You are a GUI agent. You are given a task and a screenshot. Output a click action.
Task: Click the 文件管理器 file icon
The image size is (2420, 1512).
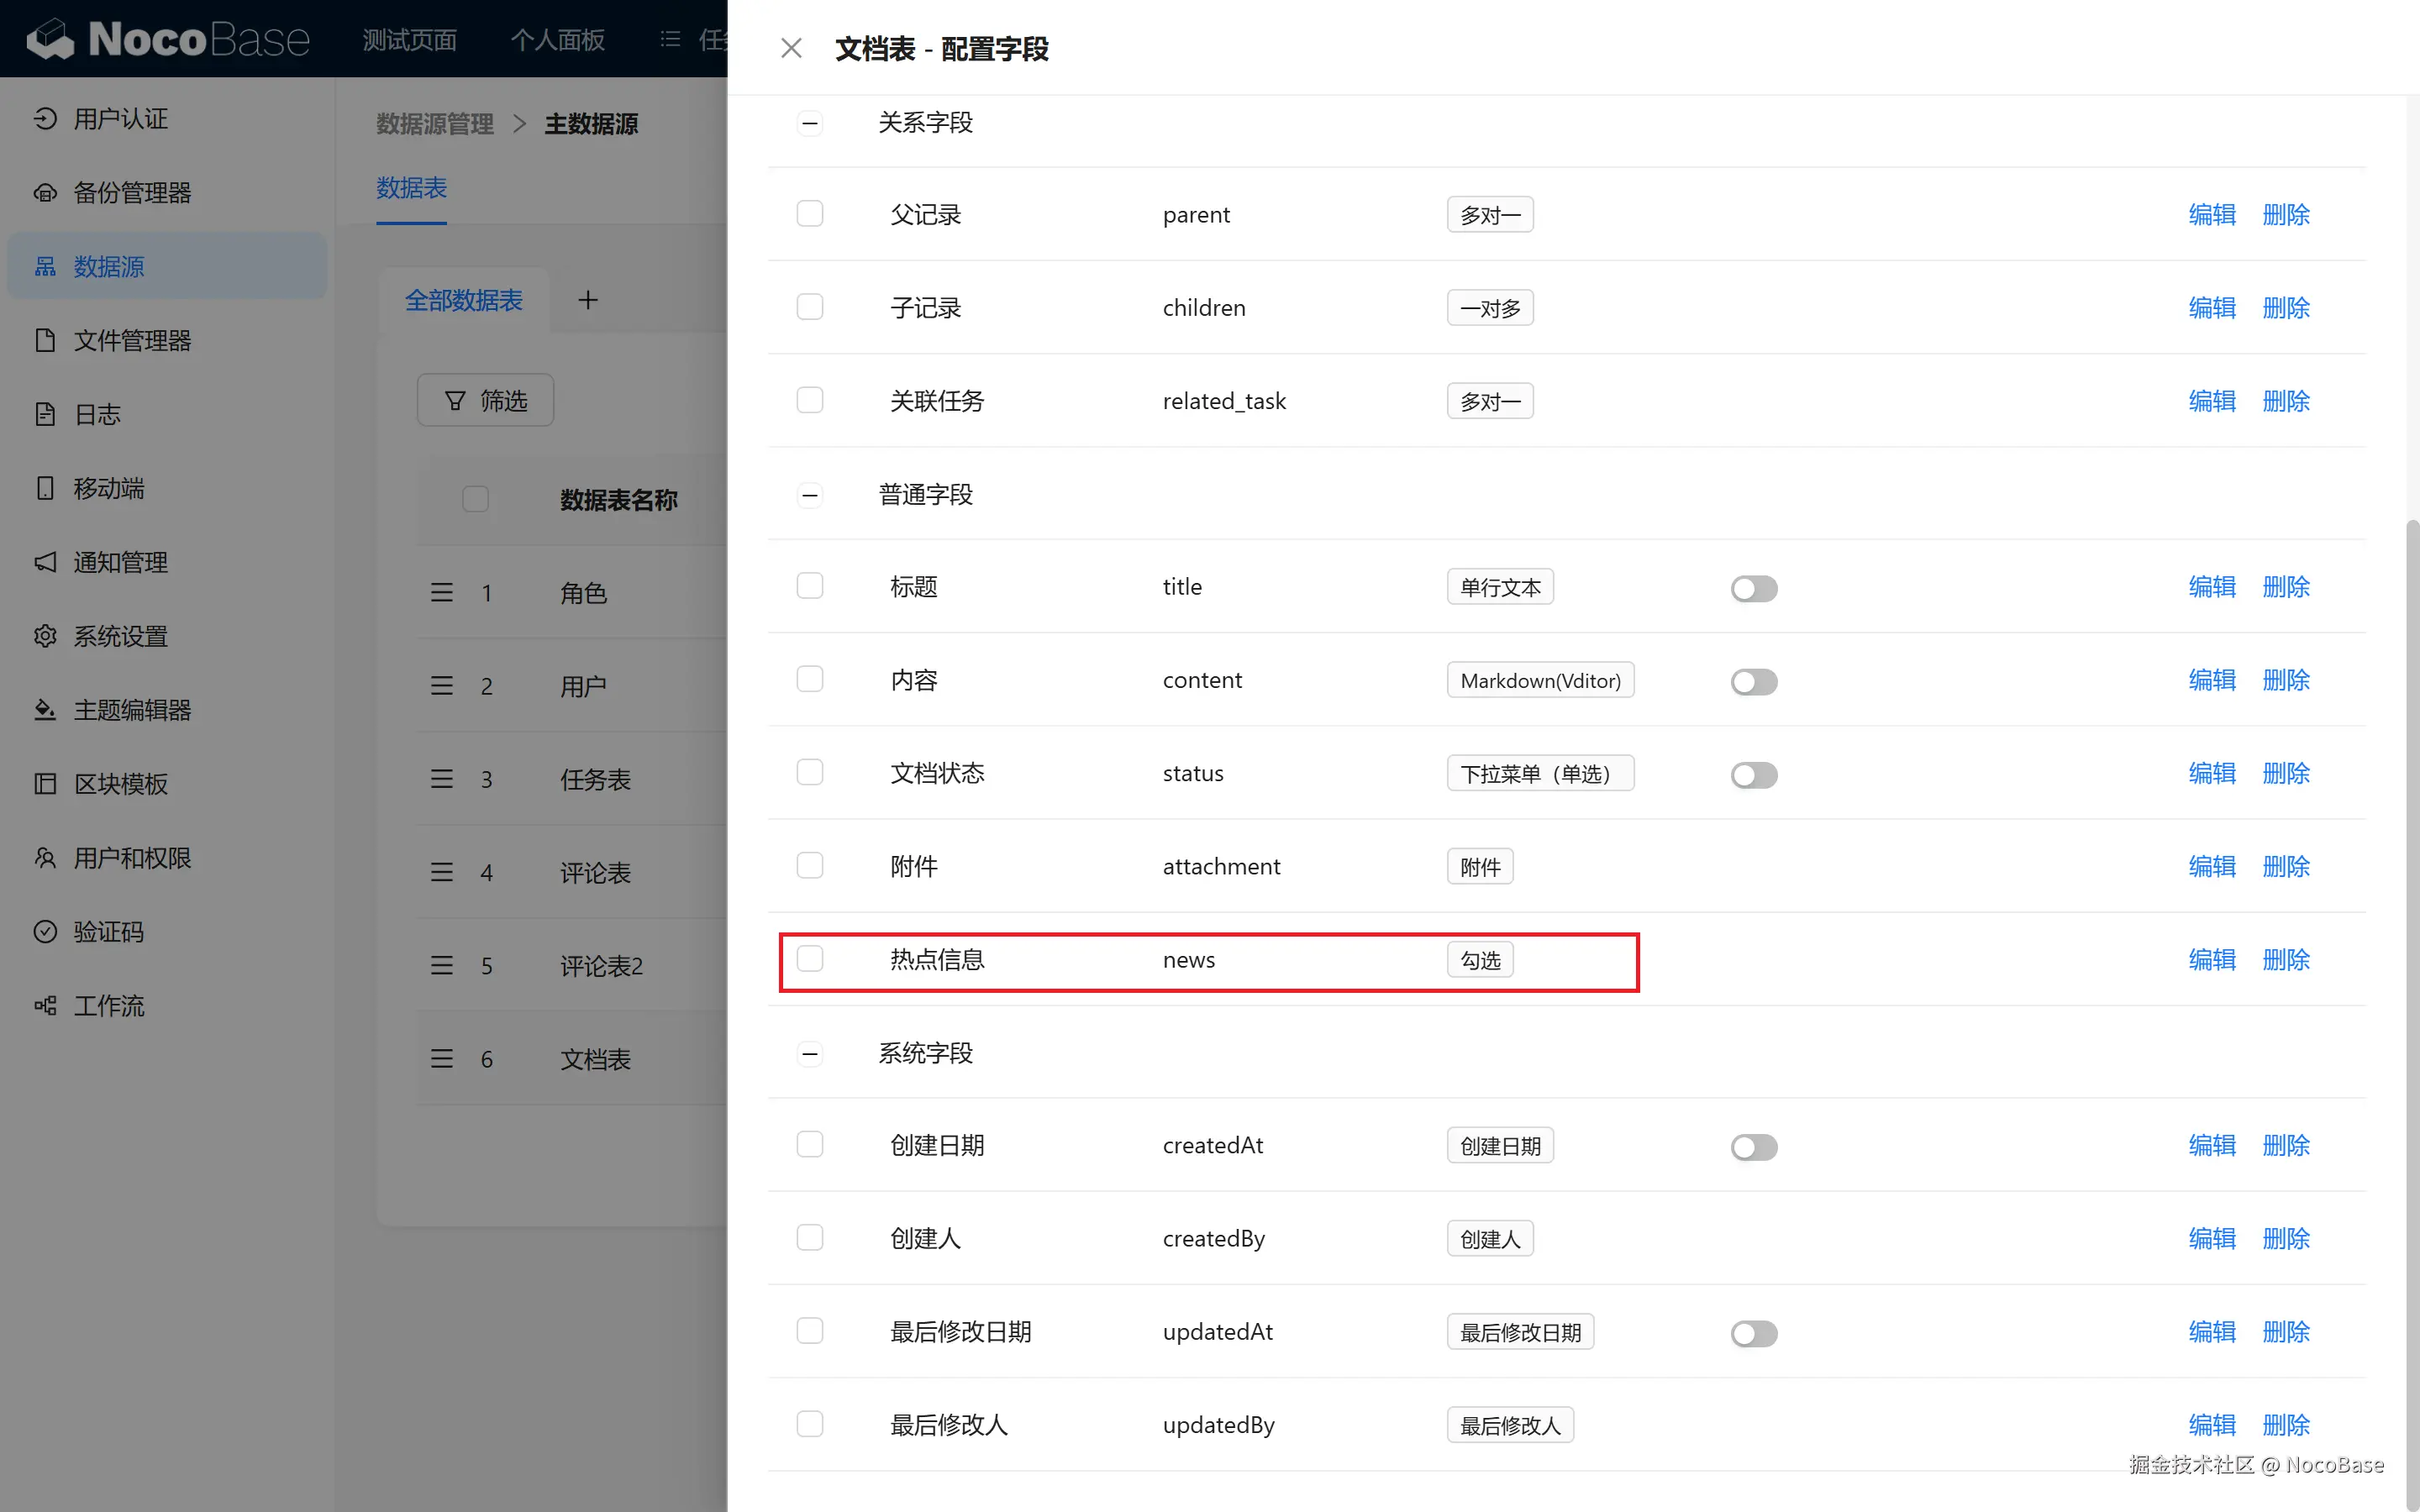[x=45, y=341]
